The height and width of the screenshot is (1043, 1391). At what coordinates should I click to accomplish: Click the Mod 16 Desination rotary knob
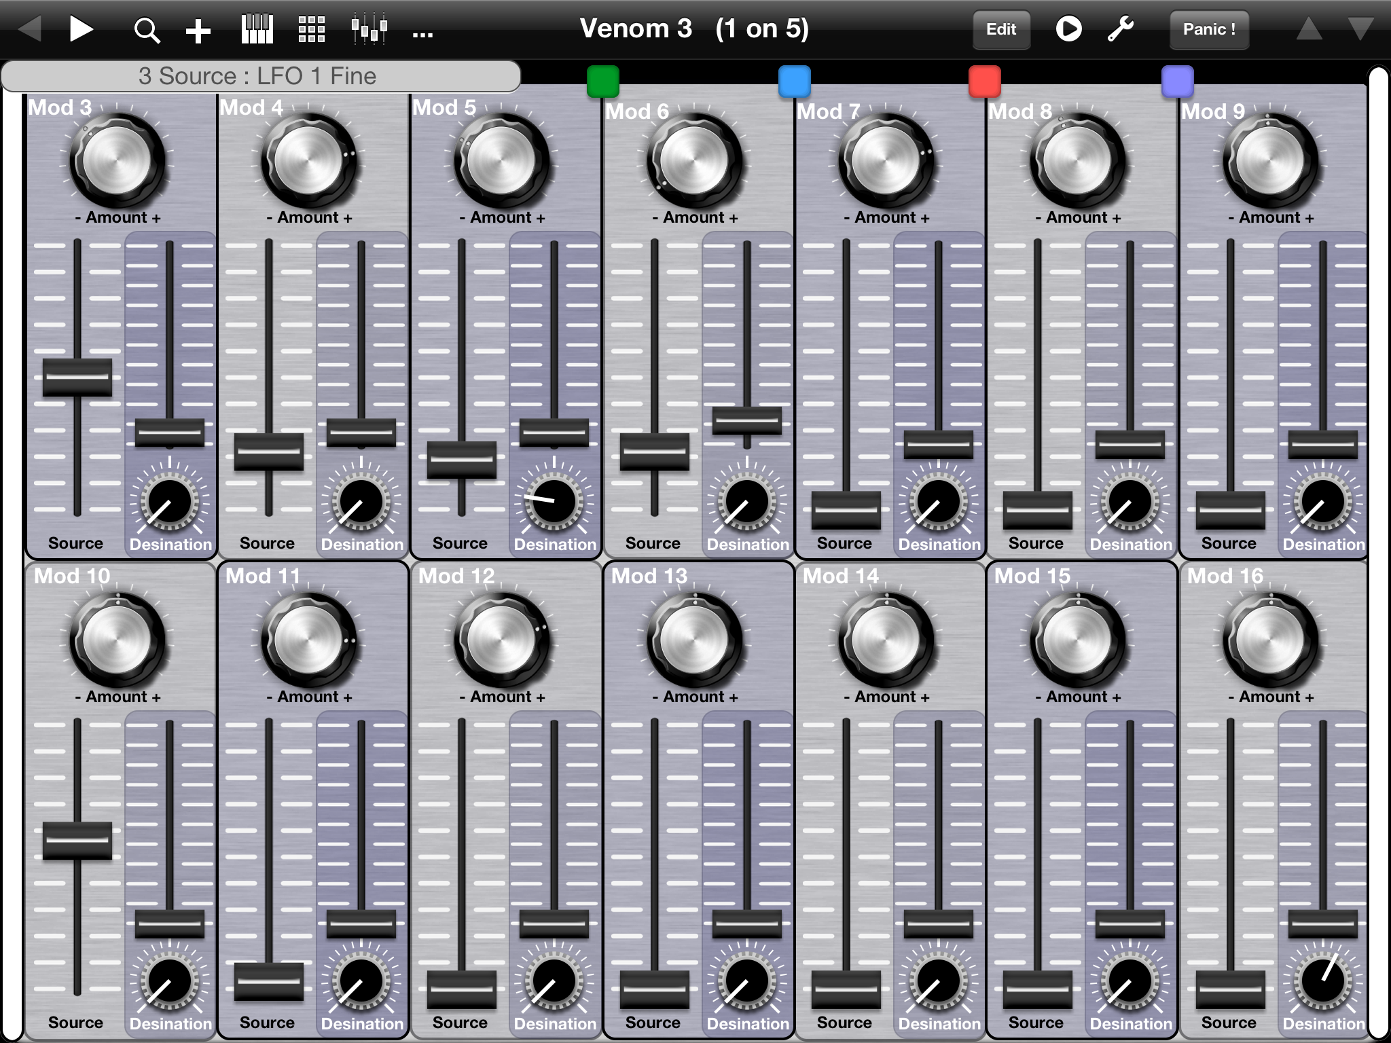tap(1322, 981)
